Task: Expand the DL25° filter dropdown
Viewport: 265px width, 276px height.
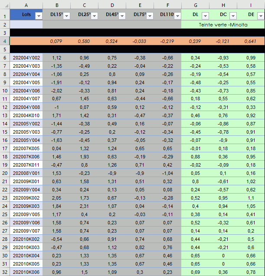Action: click(x=94, y=16)
